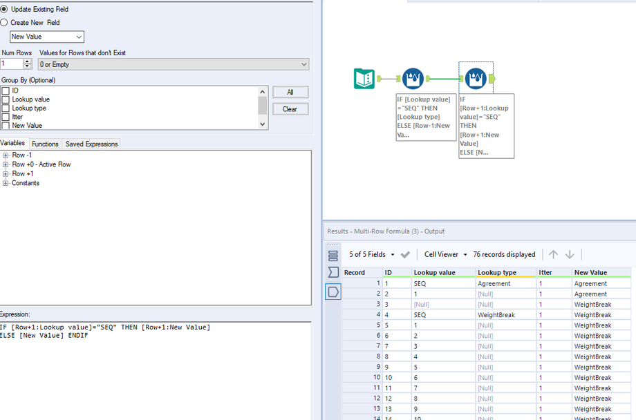Select the [Null] Lookup value cell in record 3
This screenshot has height=420, width=636.
click(x=443, y=305)
